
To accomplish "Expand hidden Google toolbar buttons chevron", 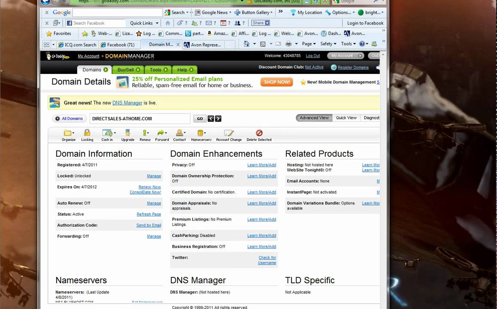I will 281,12.
